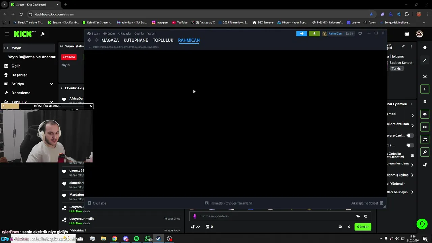
Task: Open Arkadaşlar ve Sohbet in Steam
Action: (367, 203)
